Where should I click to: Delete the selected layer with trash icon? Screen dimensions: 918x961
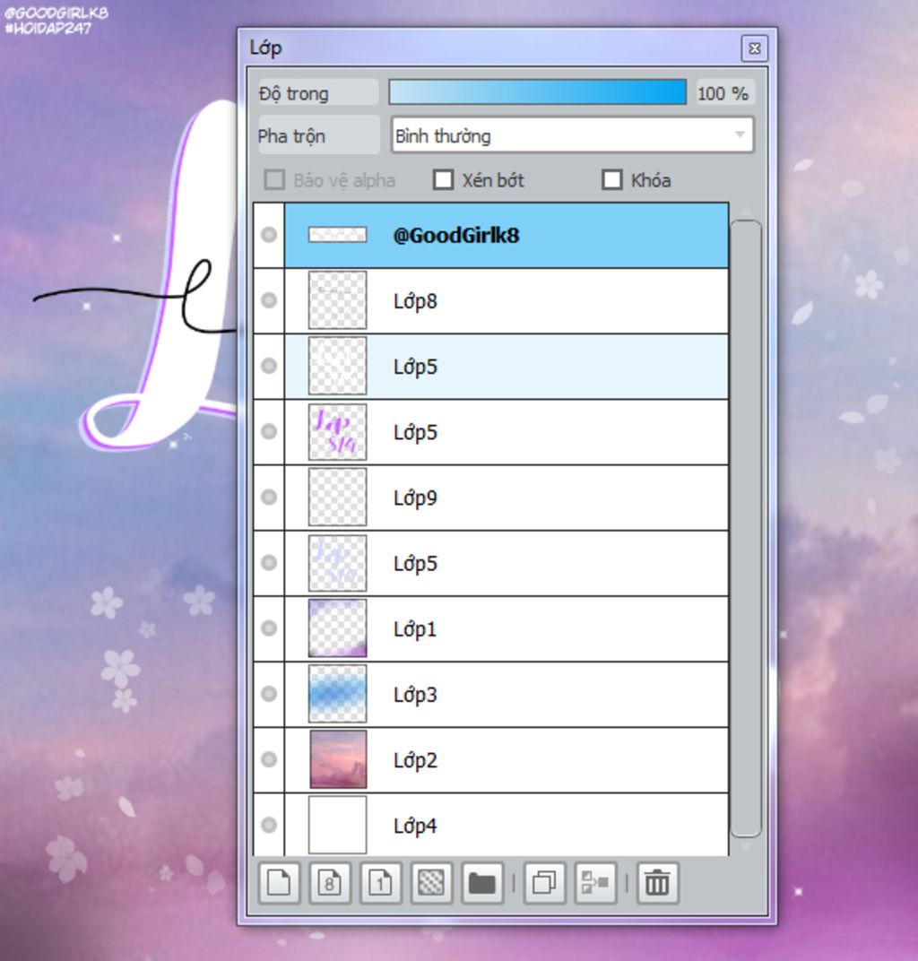pyautogui.click(x=657, y=882)
